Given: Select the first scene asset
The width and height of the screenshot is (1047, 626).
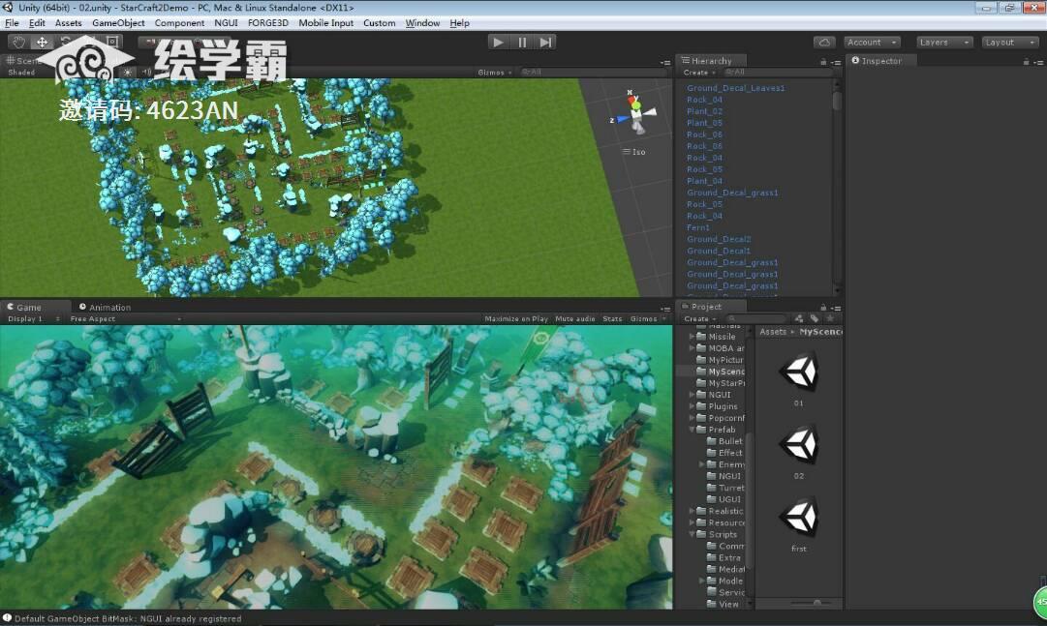Looking at the screenshot, I should click(799, 525).
